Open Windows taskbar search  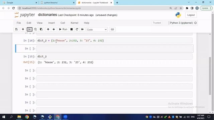click(x=11, y=117)
